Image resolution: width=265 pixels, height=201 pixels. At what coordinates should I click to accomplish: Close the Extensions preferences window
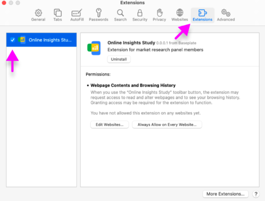pyautogui.click(x=4, y=3)
